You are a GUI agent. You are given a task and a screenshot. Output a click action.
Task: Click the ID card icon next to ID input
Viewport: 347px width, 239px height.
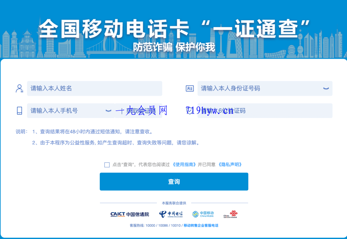tap(190, 89)
